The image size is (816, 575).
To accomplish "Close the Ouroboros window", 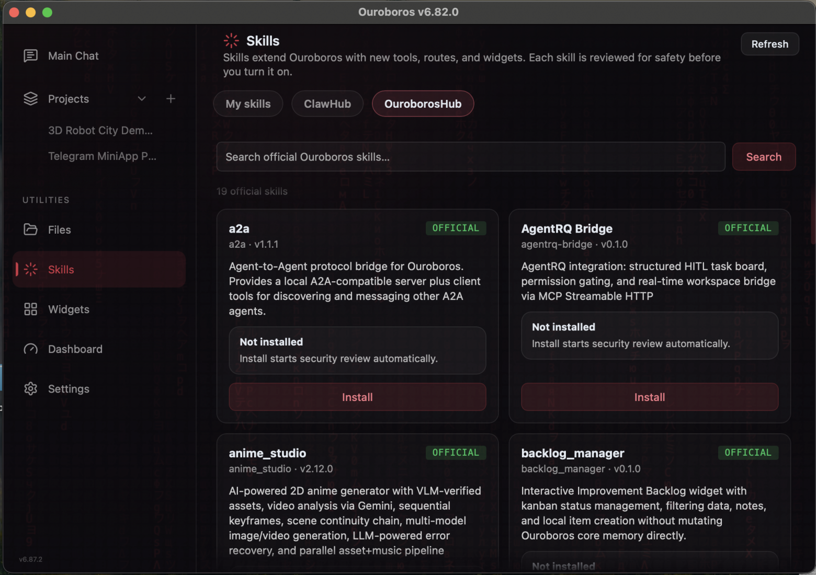I will click(x=14, y=12).
